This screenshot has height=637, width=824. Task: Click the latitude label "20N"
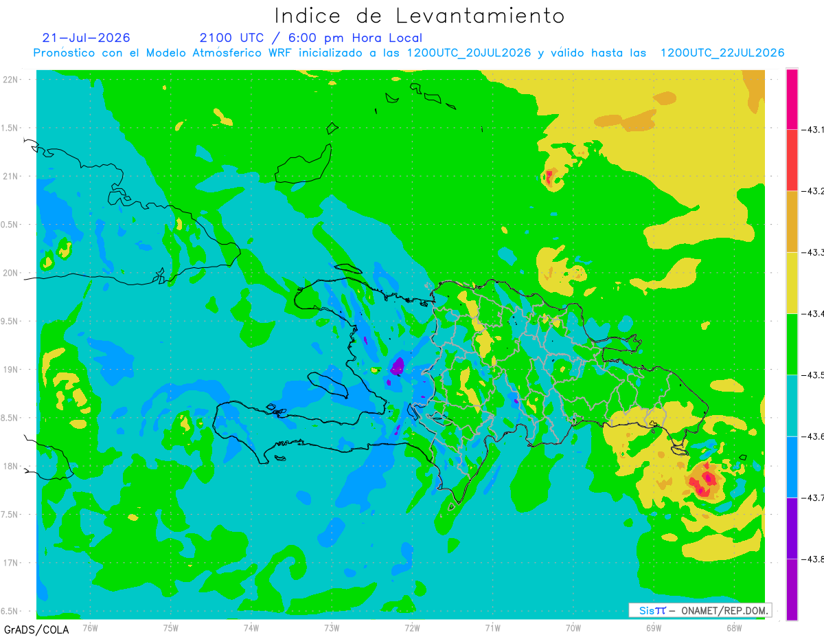12,273
